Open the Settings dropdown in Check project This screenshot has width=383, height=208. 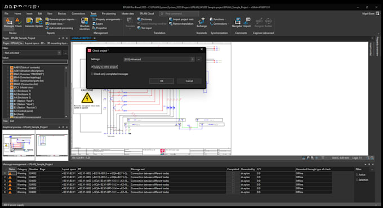pos(193,59)
